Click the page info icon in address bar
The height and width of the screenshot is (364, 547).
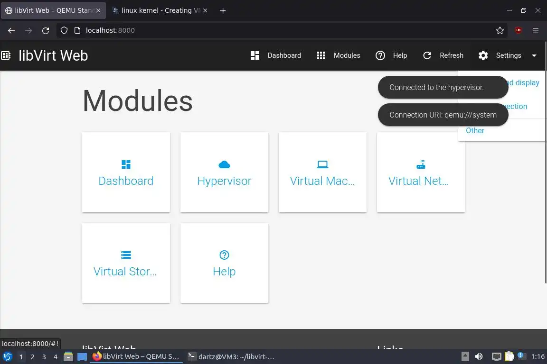pos(77,30)
